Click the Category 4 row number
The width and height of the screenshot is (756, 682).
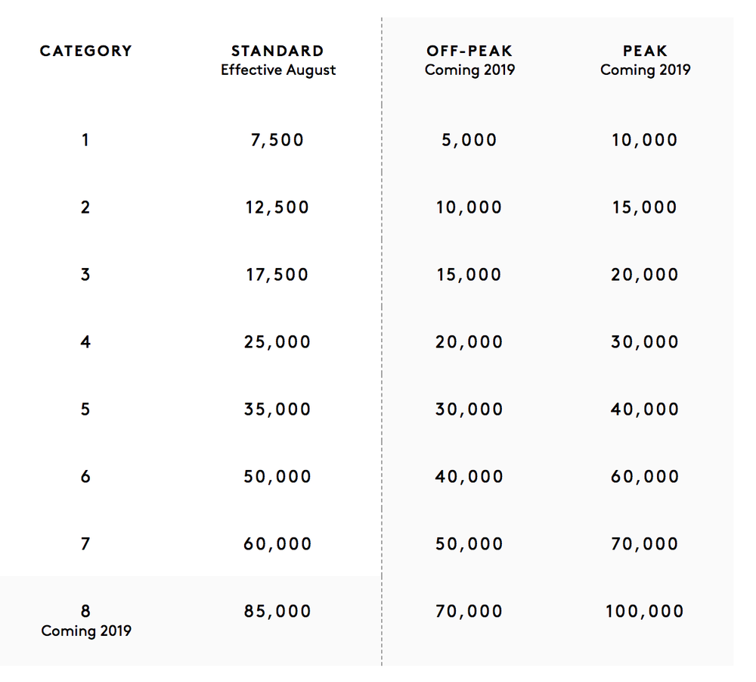point(85,342)
